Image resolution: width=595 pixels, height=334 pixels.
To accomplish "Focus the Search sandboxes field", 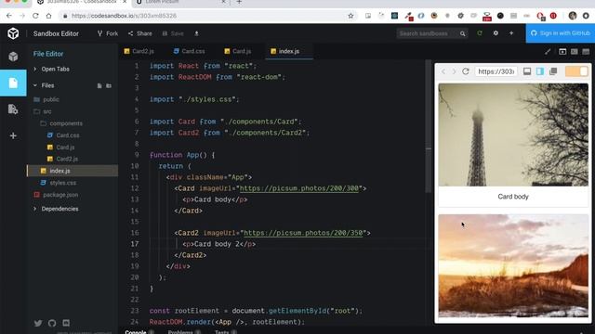I will [431, 33].
